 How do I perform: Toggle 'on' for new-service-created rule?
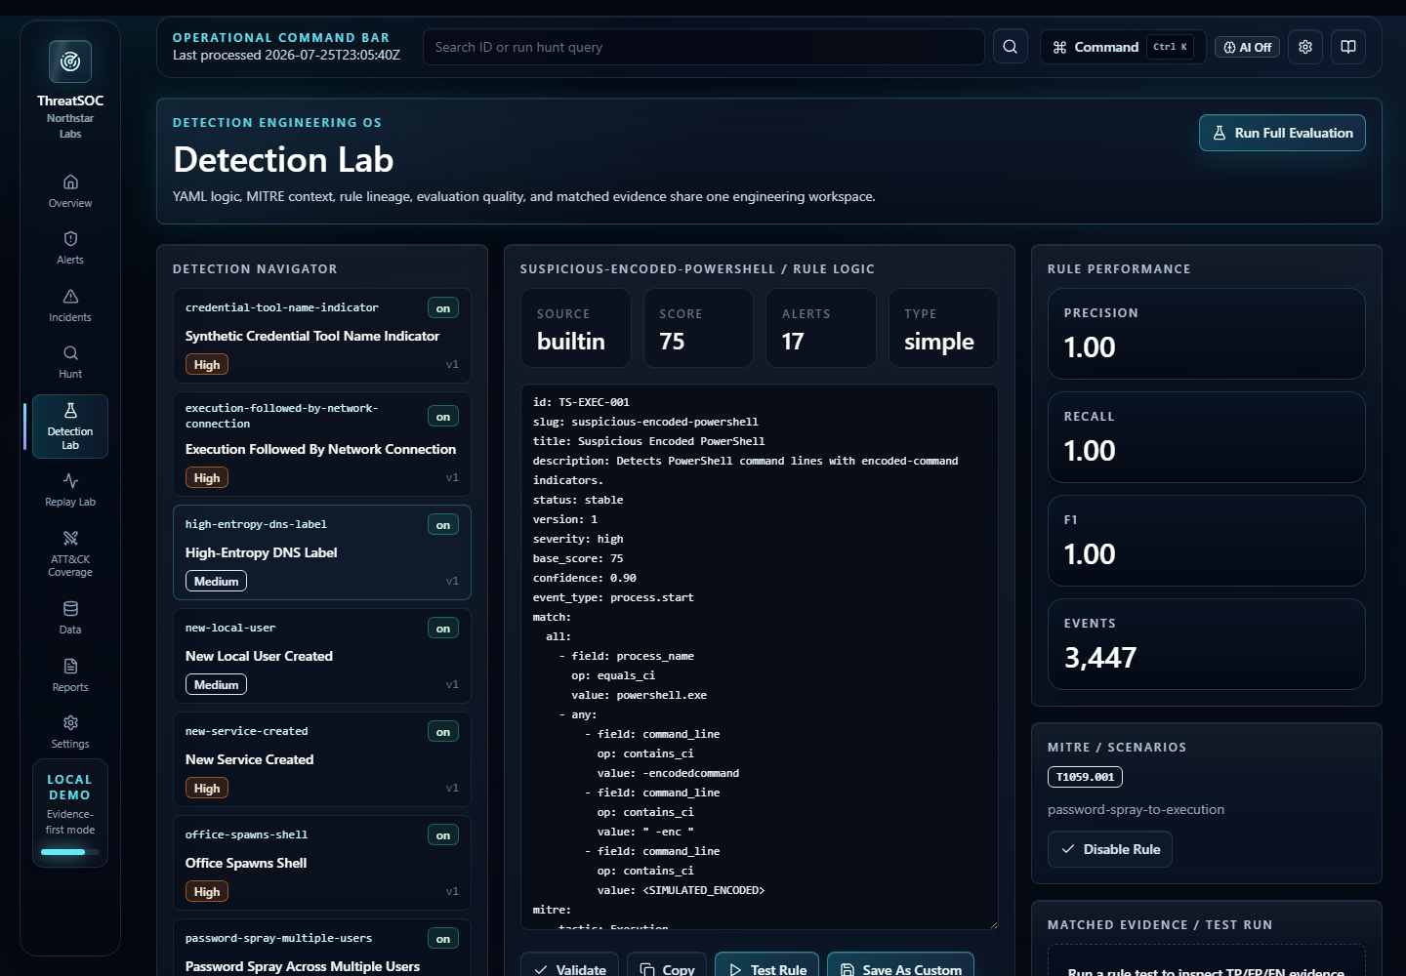point(443,731)
